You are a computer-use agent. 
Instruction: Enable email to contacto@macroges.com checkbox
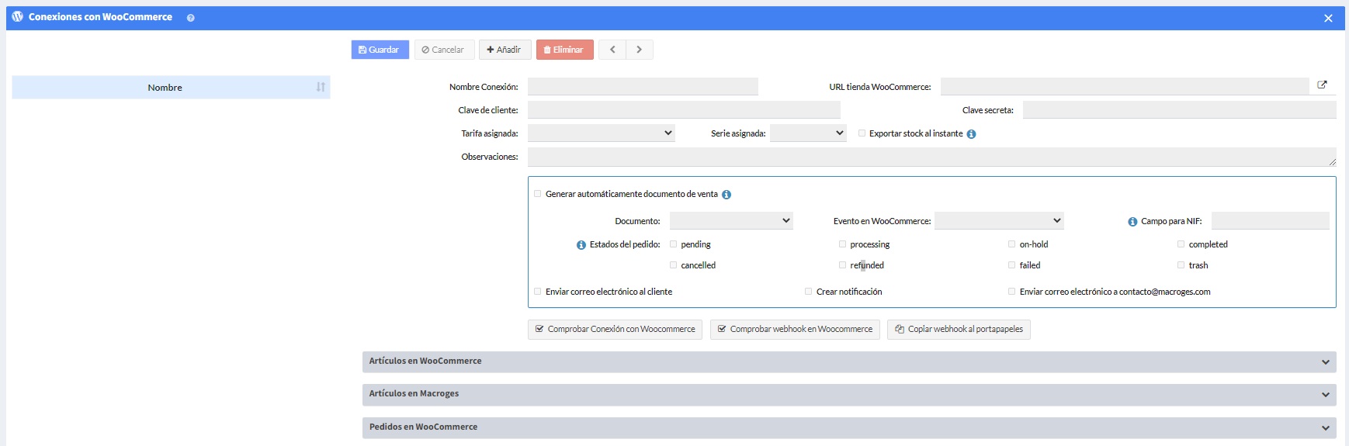(x=1012, y=292)
